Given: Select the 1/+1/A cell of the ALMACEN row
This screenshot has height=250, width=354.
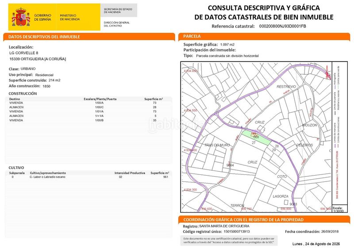Looking at the screenshot, I should pos(99,116).
